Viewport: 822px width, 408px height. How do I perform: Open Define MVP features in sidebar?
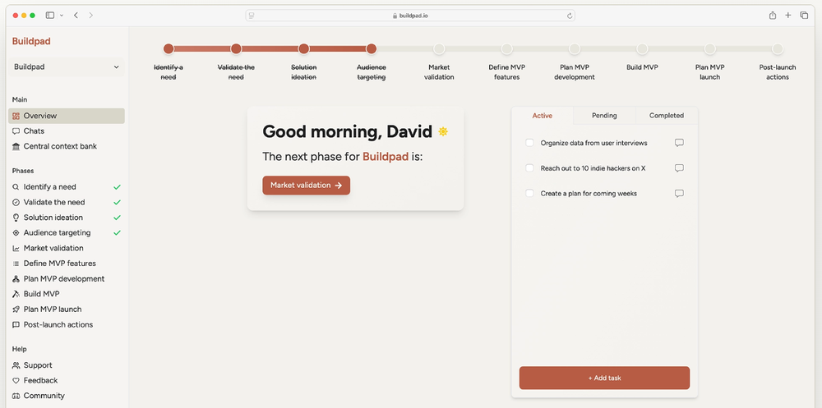[66, 264]
